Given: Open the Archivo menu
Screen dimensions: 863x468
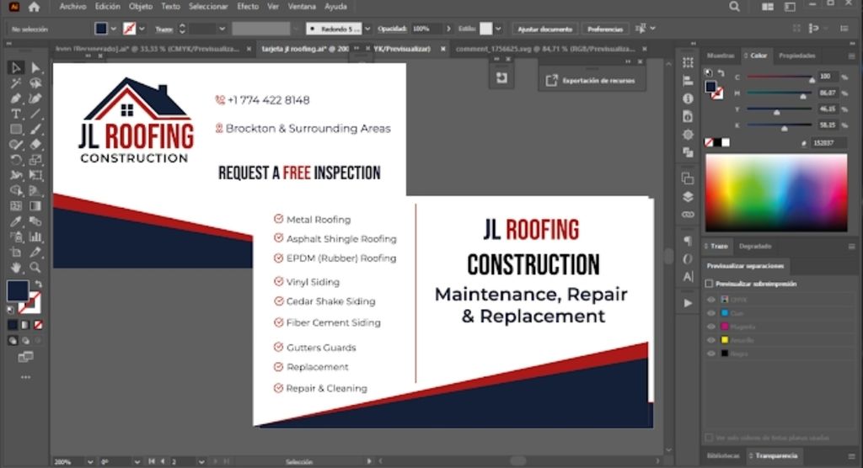Looking at the screenshot, I should click(72, 7).
